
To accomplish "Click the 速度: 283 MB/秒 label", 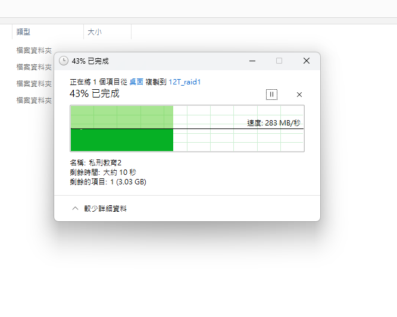I will click(274, 123).
